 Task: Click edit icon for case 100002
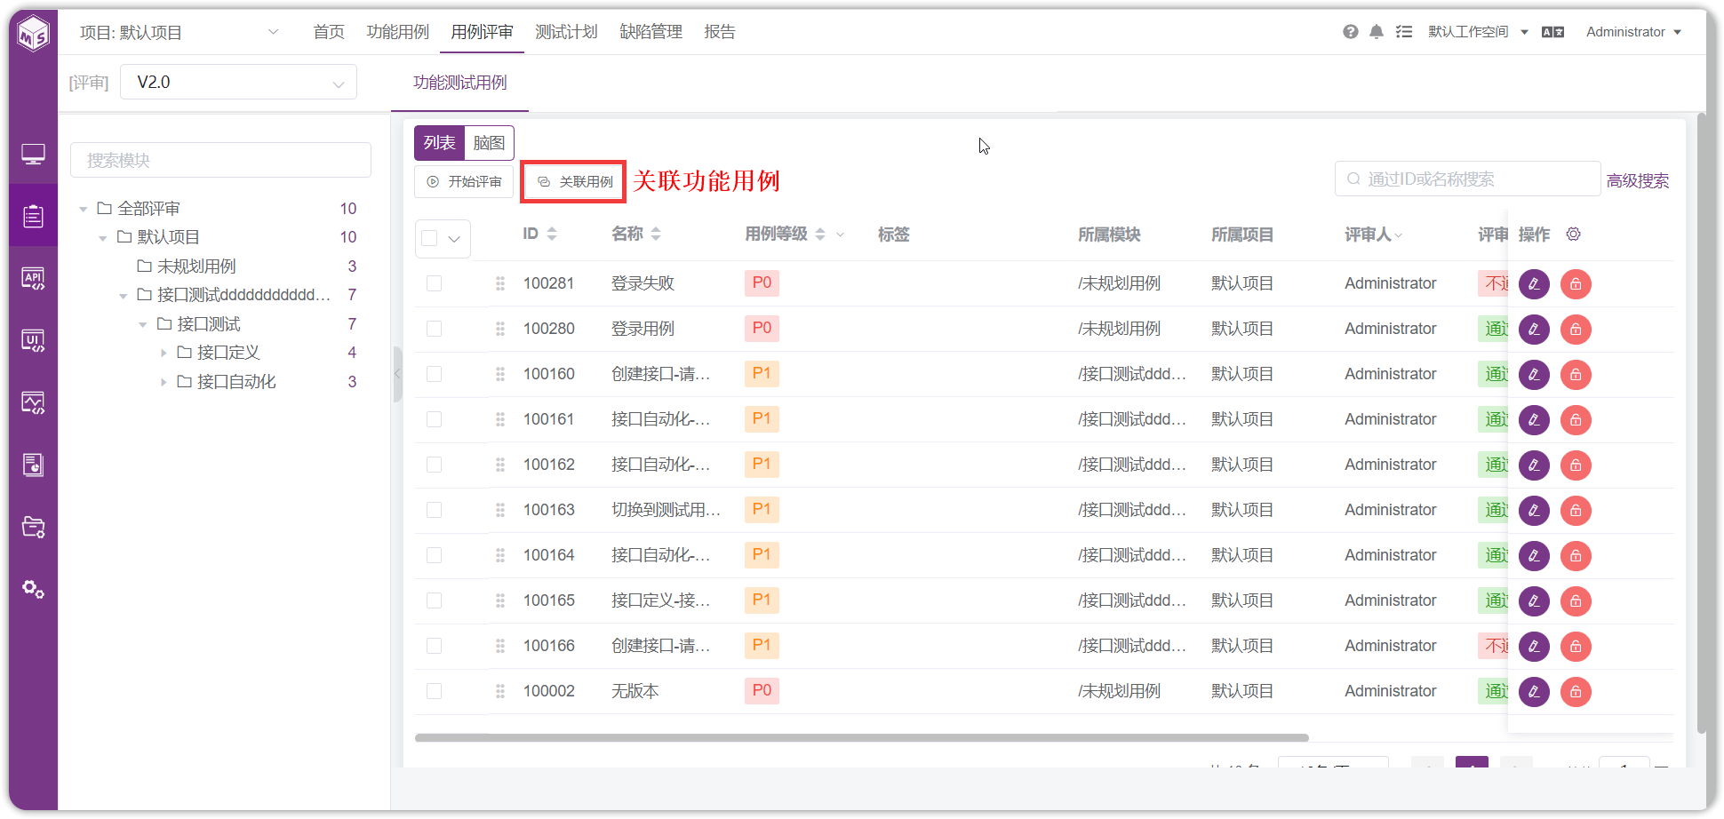[x=1534, y=692]
